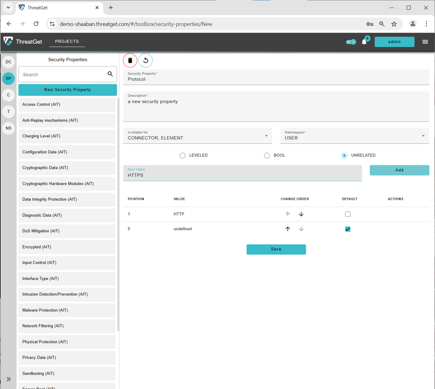Select Access Control (AIT) in the list
The width and height of the screenshot is (435, 389).
[67, 104]
